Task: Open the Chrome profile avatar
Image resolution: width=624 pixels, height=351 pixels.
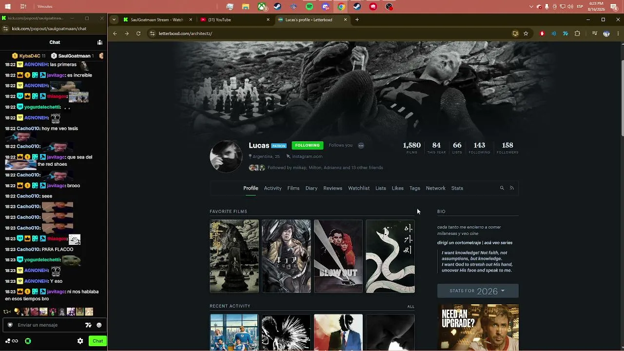Action: (606, 34)
